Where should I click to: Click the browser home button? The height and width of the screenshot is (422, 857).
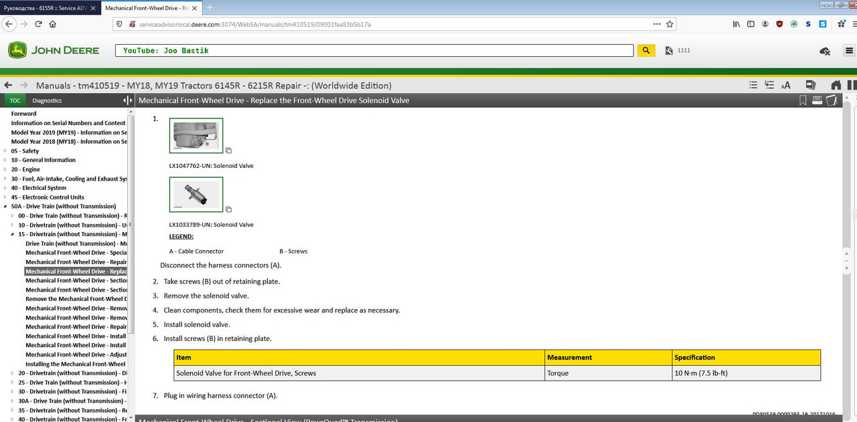pos(52,23)
